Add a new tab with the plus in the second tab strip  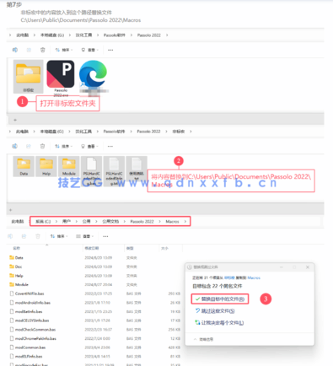11,210
